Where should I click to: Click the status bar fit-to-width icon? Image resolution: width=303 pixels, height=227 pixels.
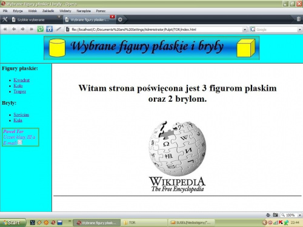point(268,215)
